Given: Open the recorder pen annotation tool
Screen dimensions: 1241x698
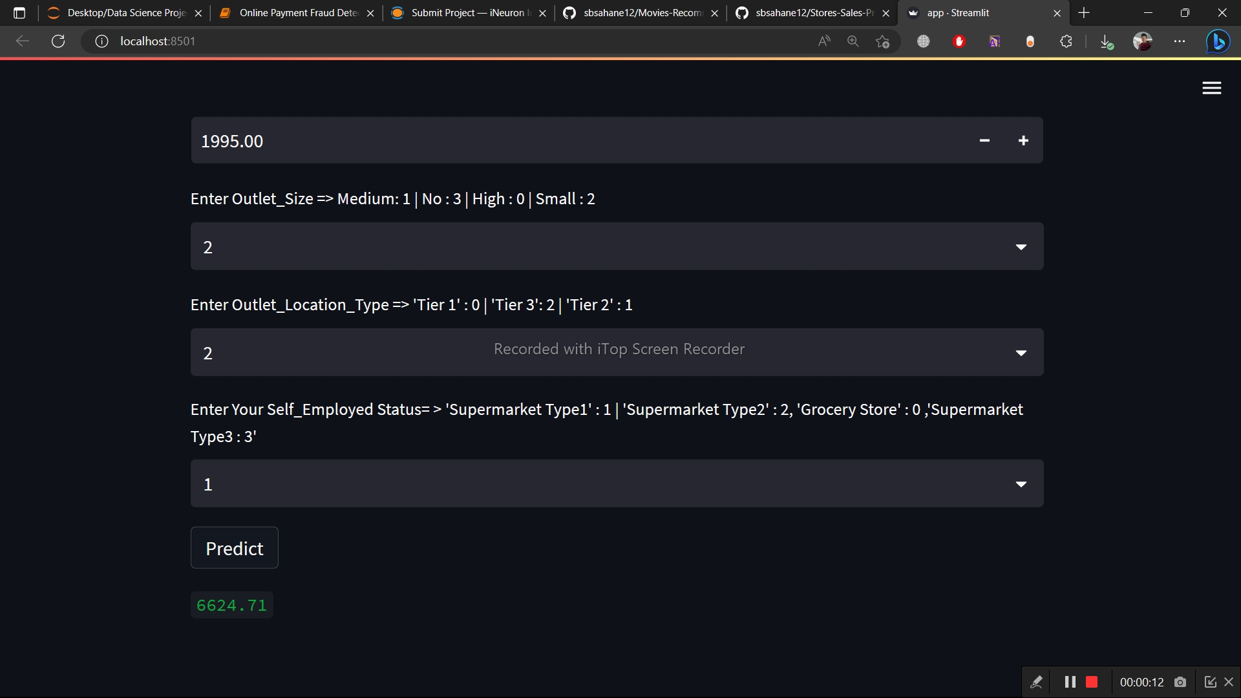Looking at the screenshot, I should point(1036,682).
